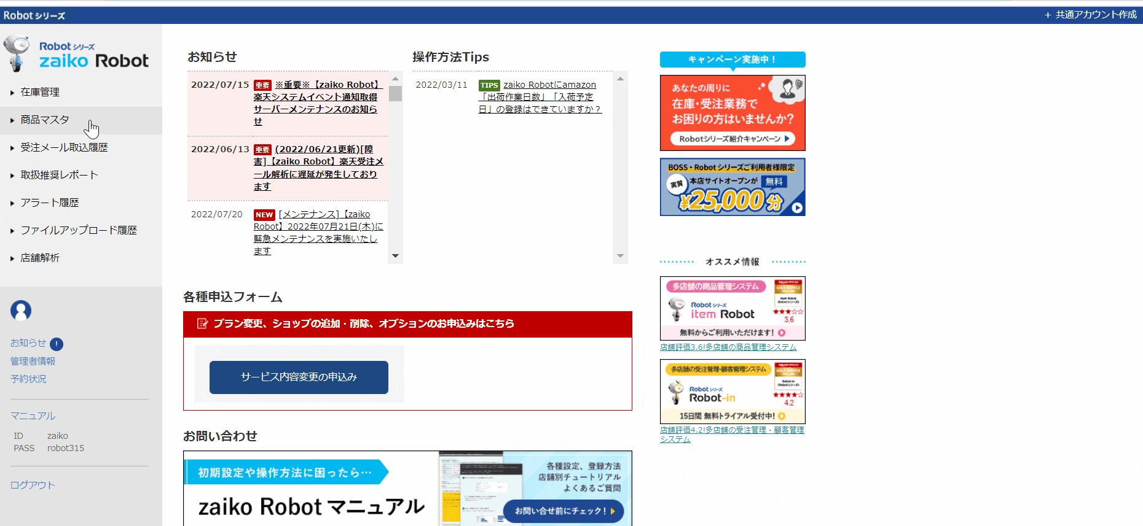Expand the 在庫管理 menu
This screenshot has width=1143, height=526.
(40, 92)
